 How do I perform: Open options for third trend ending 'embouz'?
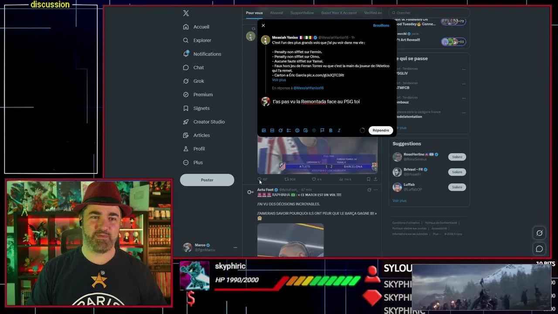(x=464, y=98)
